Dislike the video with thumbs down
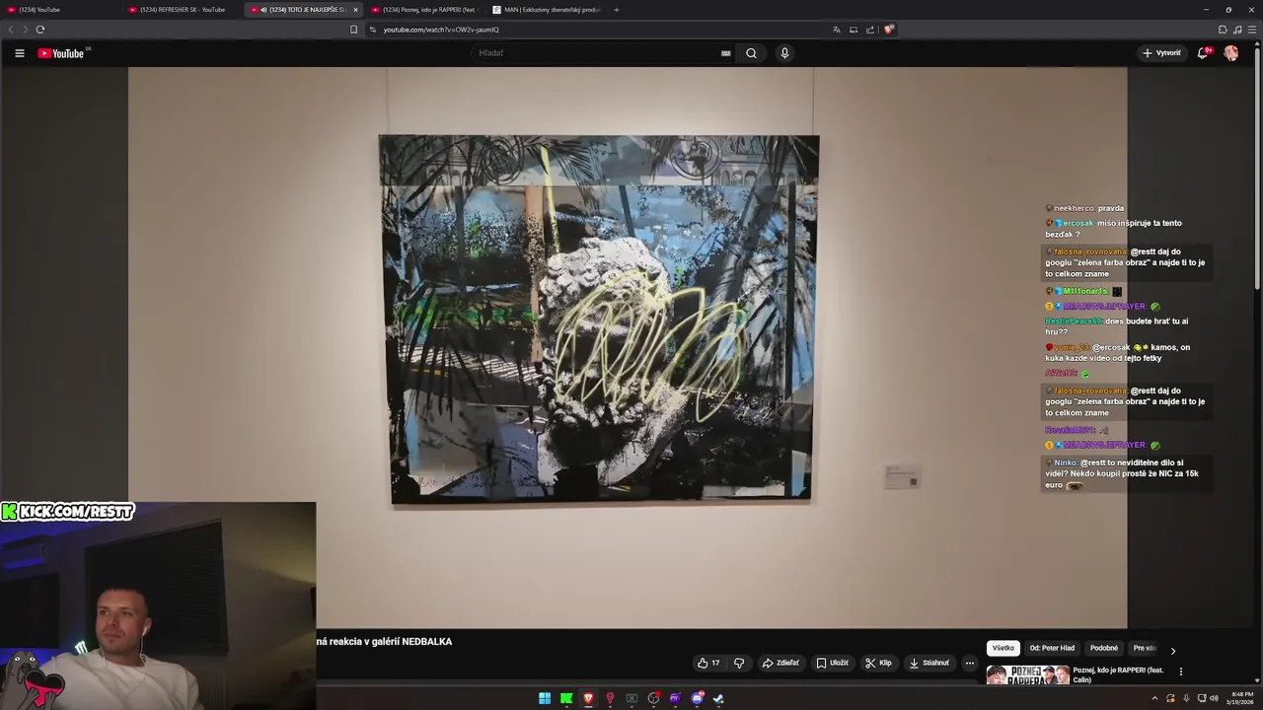Image resolution: width=1263 pixels, height=710 pixels. pyautogui.click(x=739, y=663)
